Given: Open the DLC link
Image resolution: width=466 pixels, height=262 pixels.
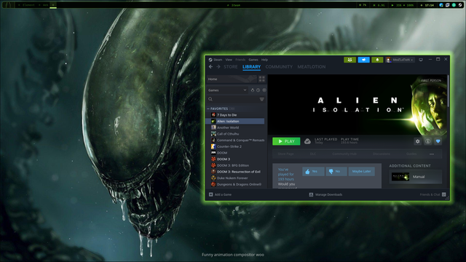Looking at the screenshot, I should point(313,154).
